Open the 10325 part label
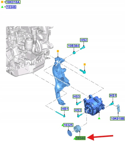 click(x=68, y=125)
